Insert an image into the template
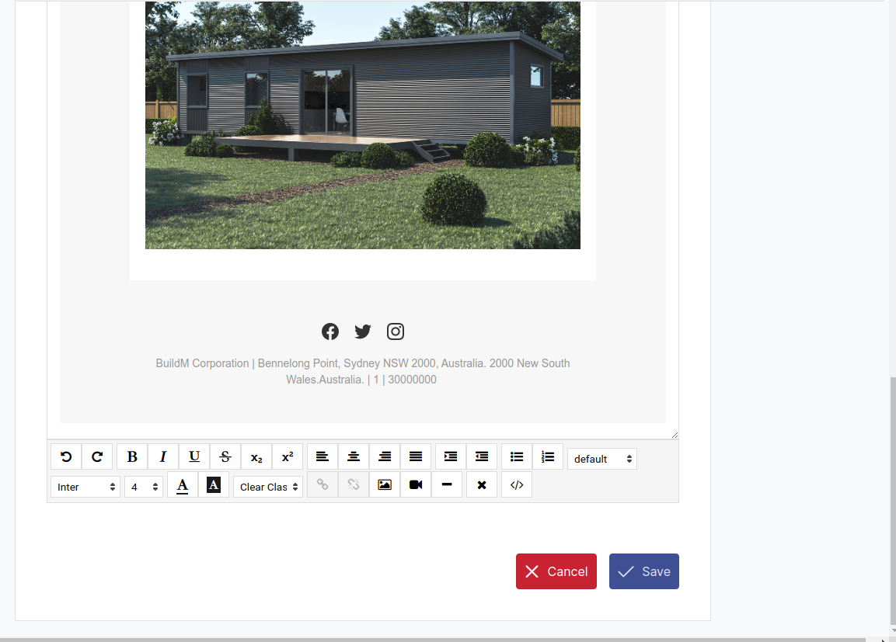Viewport: 896px width, 642px height. (385, 484)
